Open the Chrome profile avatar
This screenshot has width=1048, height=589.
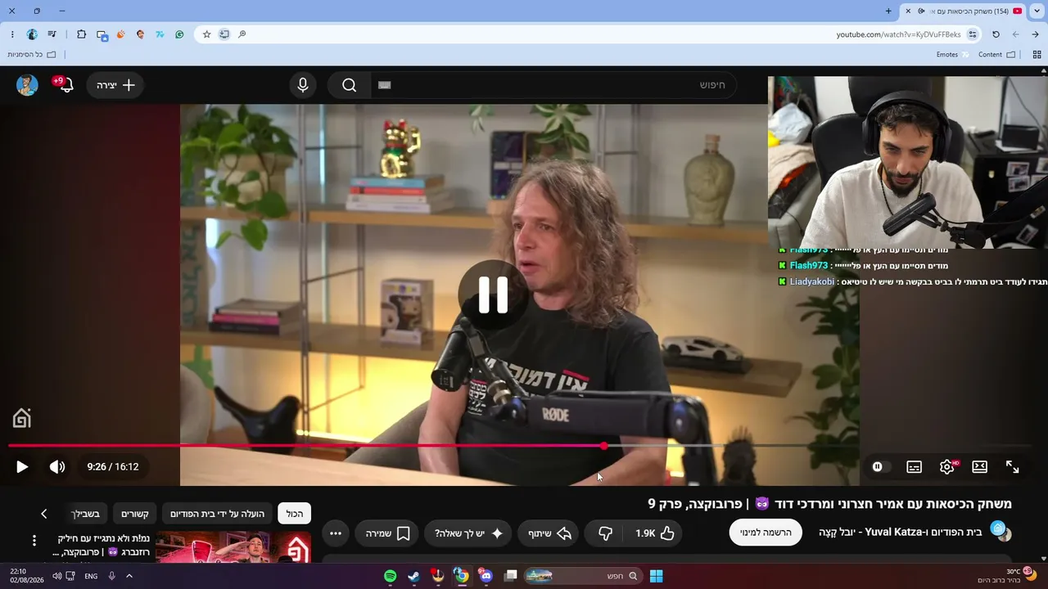[x=32, y=34]
